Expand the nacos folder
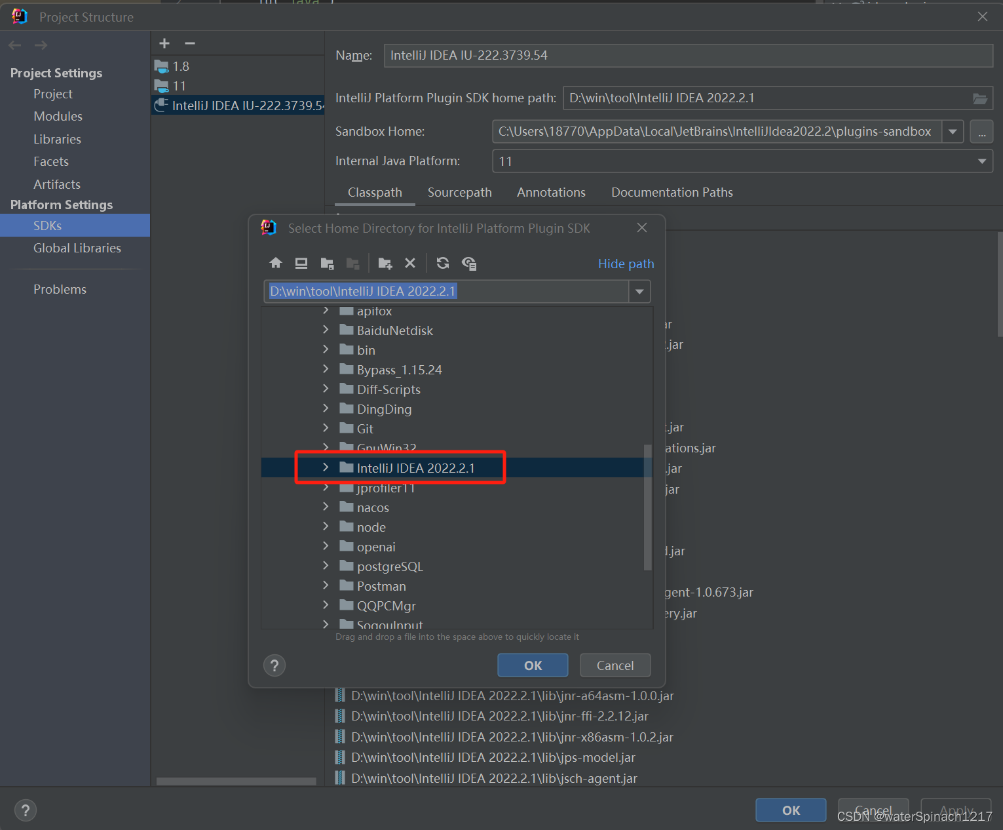This screenshot has width=1003, height=830. coord(326,507)
